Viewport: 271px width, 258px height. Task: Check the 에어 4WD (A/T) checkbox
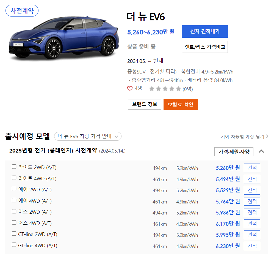14,200
